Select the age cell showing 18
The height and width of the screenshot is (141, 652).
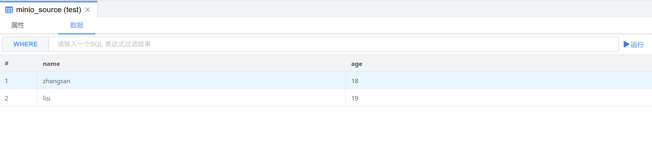[x=355, y=81]
